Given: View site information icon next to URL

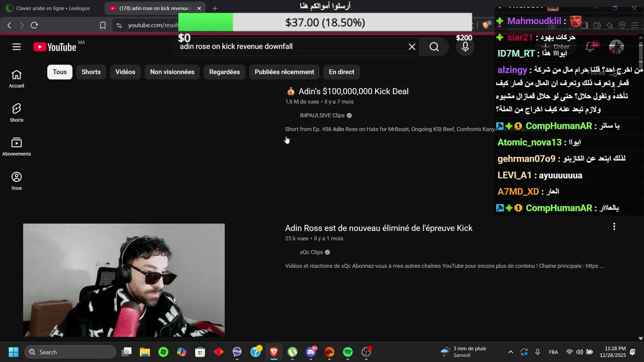Looking at the screenshot, I should pyautogui.click(x=119, y=25).
